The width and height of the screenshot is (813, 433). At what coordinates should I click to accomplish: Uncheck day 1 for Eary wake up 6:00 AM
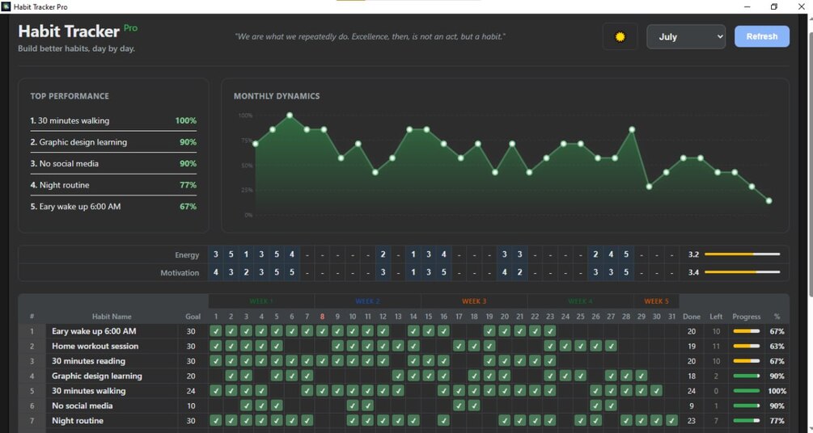pyautogui.click(x=216, y=331)
